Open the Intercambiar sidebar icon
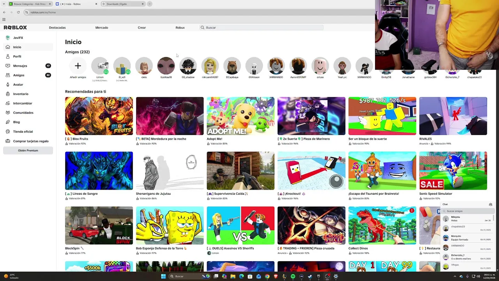Screen dimensions: 499x281 coord(8,103)
